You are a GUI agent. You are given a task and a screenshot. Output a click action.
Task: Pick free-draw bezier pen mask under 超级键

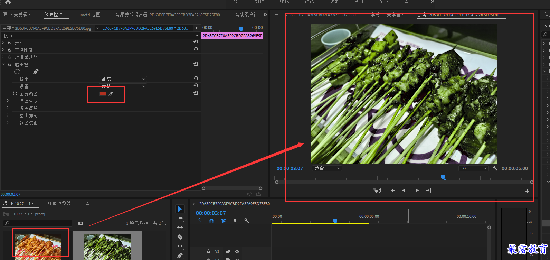pyautogui.click(x=36, y=72)
